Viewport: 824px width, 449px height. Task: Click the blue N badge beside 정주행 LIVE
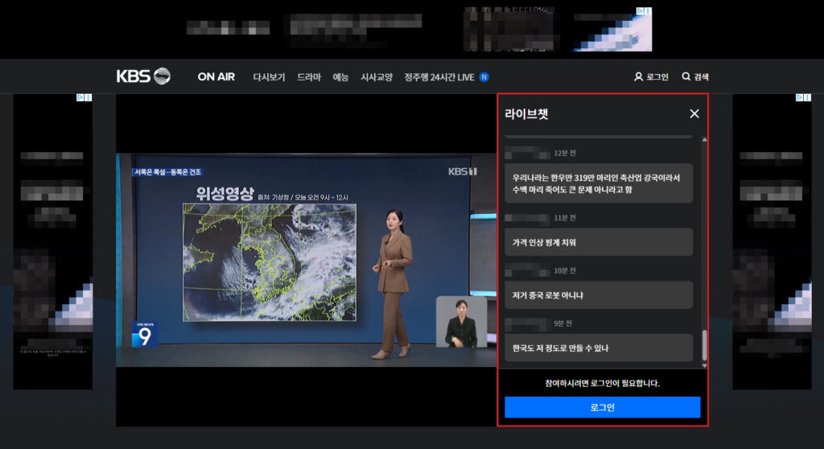[x=484, y=77]
